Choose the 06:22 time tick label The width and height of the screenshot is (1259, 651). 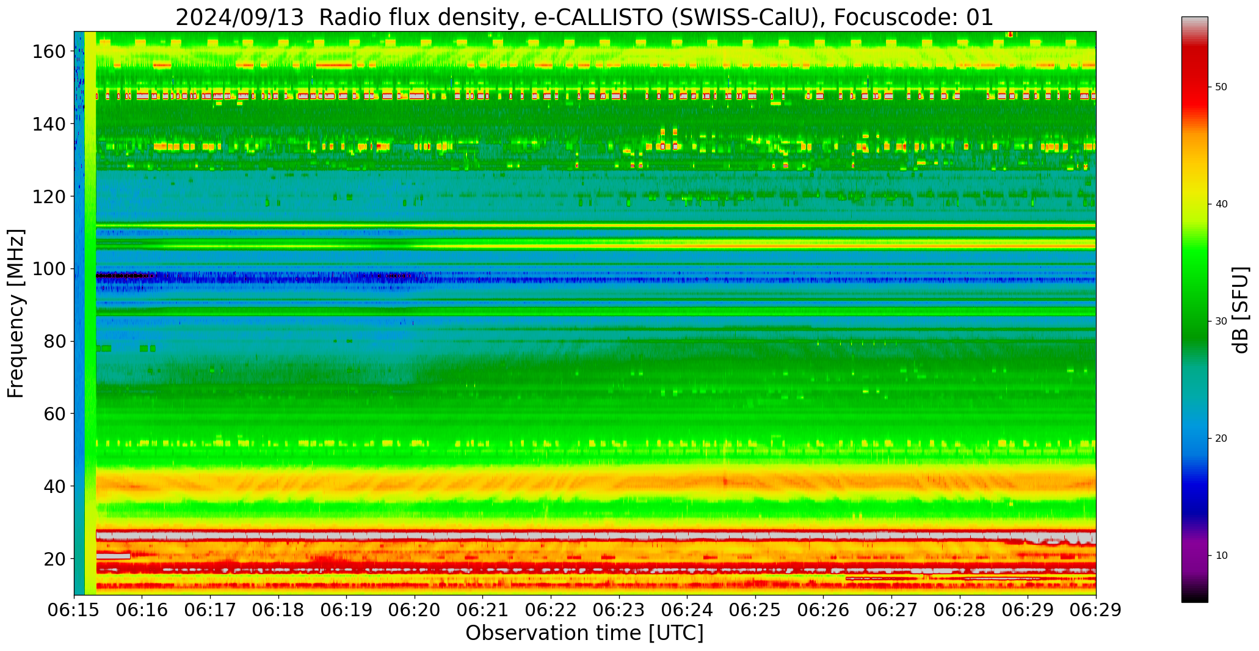[x=551, y=611]
